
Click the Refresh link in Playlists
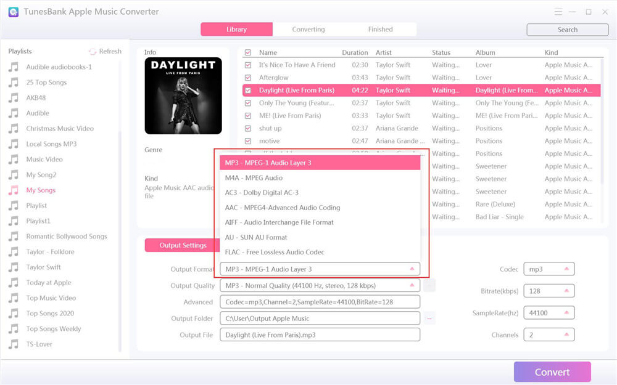click(x=110, y=52)
